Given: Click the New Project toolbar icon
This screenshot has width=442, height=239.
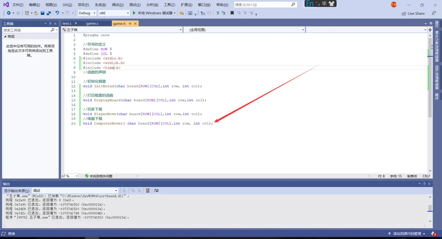Looking at the screenshot, I should coord(27,13).
